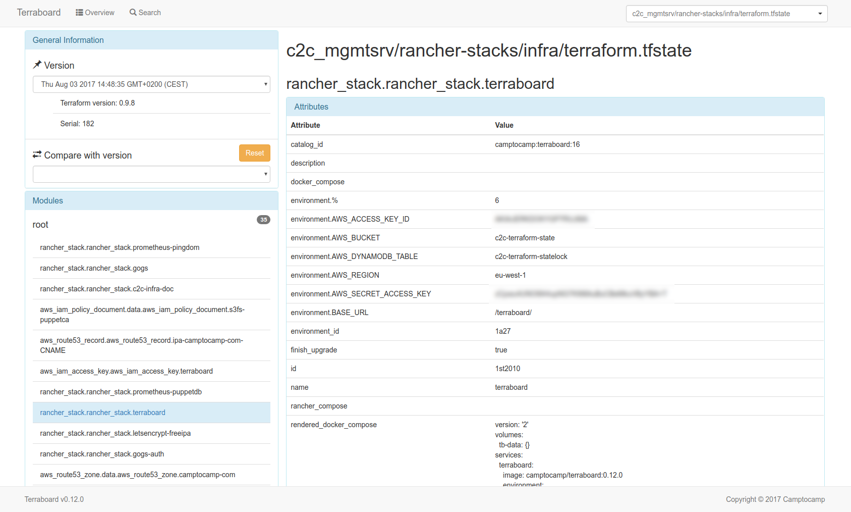
Task: Click the Modules panel header
Action: pyautogui.click(x=151, y=200)
